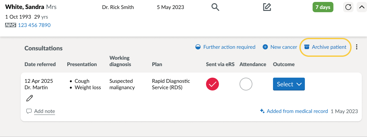Click the Archive patient box icon
This screenshot has width=367, height=137.
[x=306, y=47]
